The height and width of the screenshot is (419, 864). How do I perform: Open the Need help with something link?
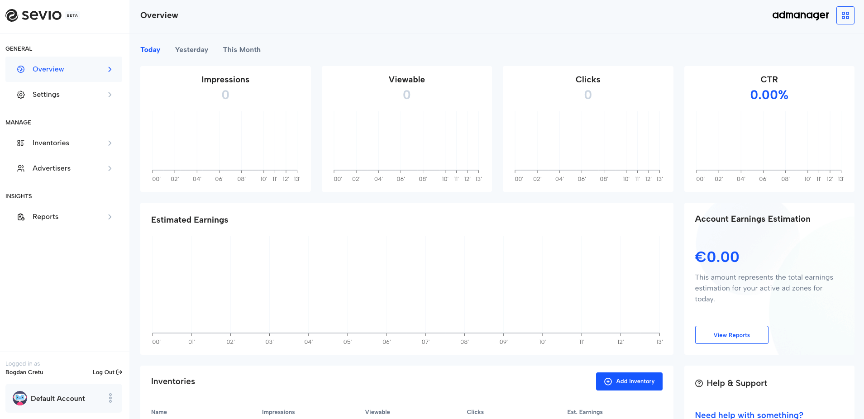tap(749, 414)
